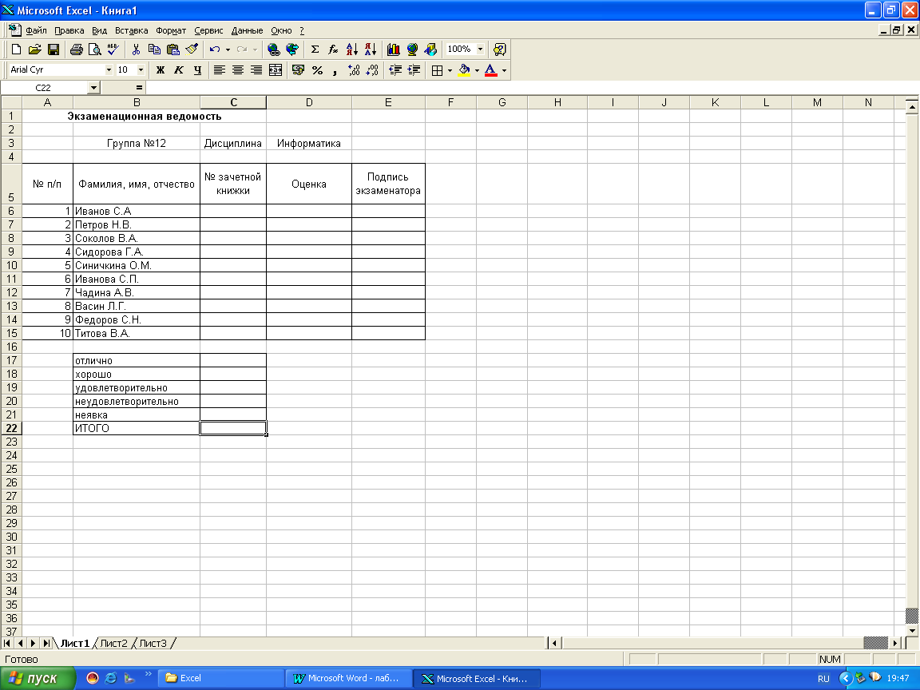The image size is (920, 690).
Task: Copy selection using the Copy icon
Action: point(154,50)
